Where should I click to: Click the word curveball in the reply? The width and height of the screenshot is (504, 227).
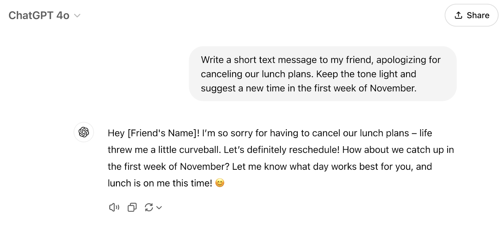[x=199, y=150]
